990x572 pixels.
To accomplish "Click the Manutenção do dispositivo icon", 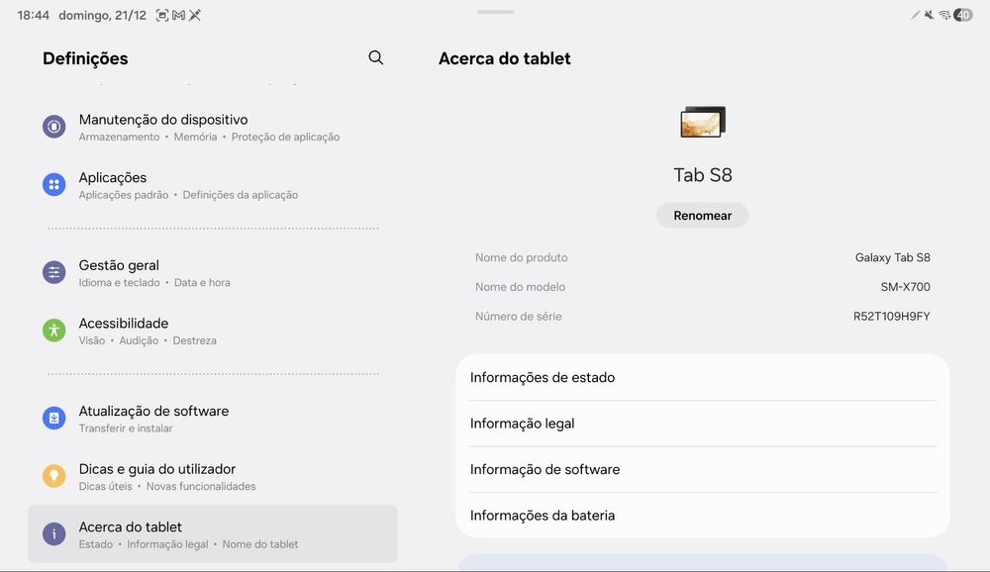I will pyautogui.click(x=54, y=127).
